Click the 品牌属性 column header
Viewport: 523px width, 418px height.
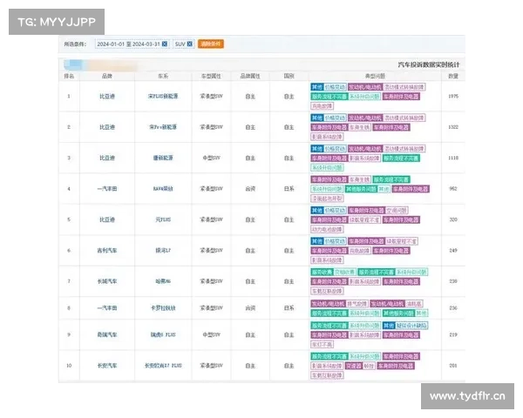click(250, 76)
